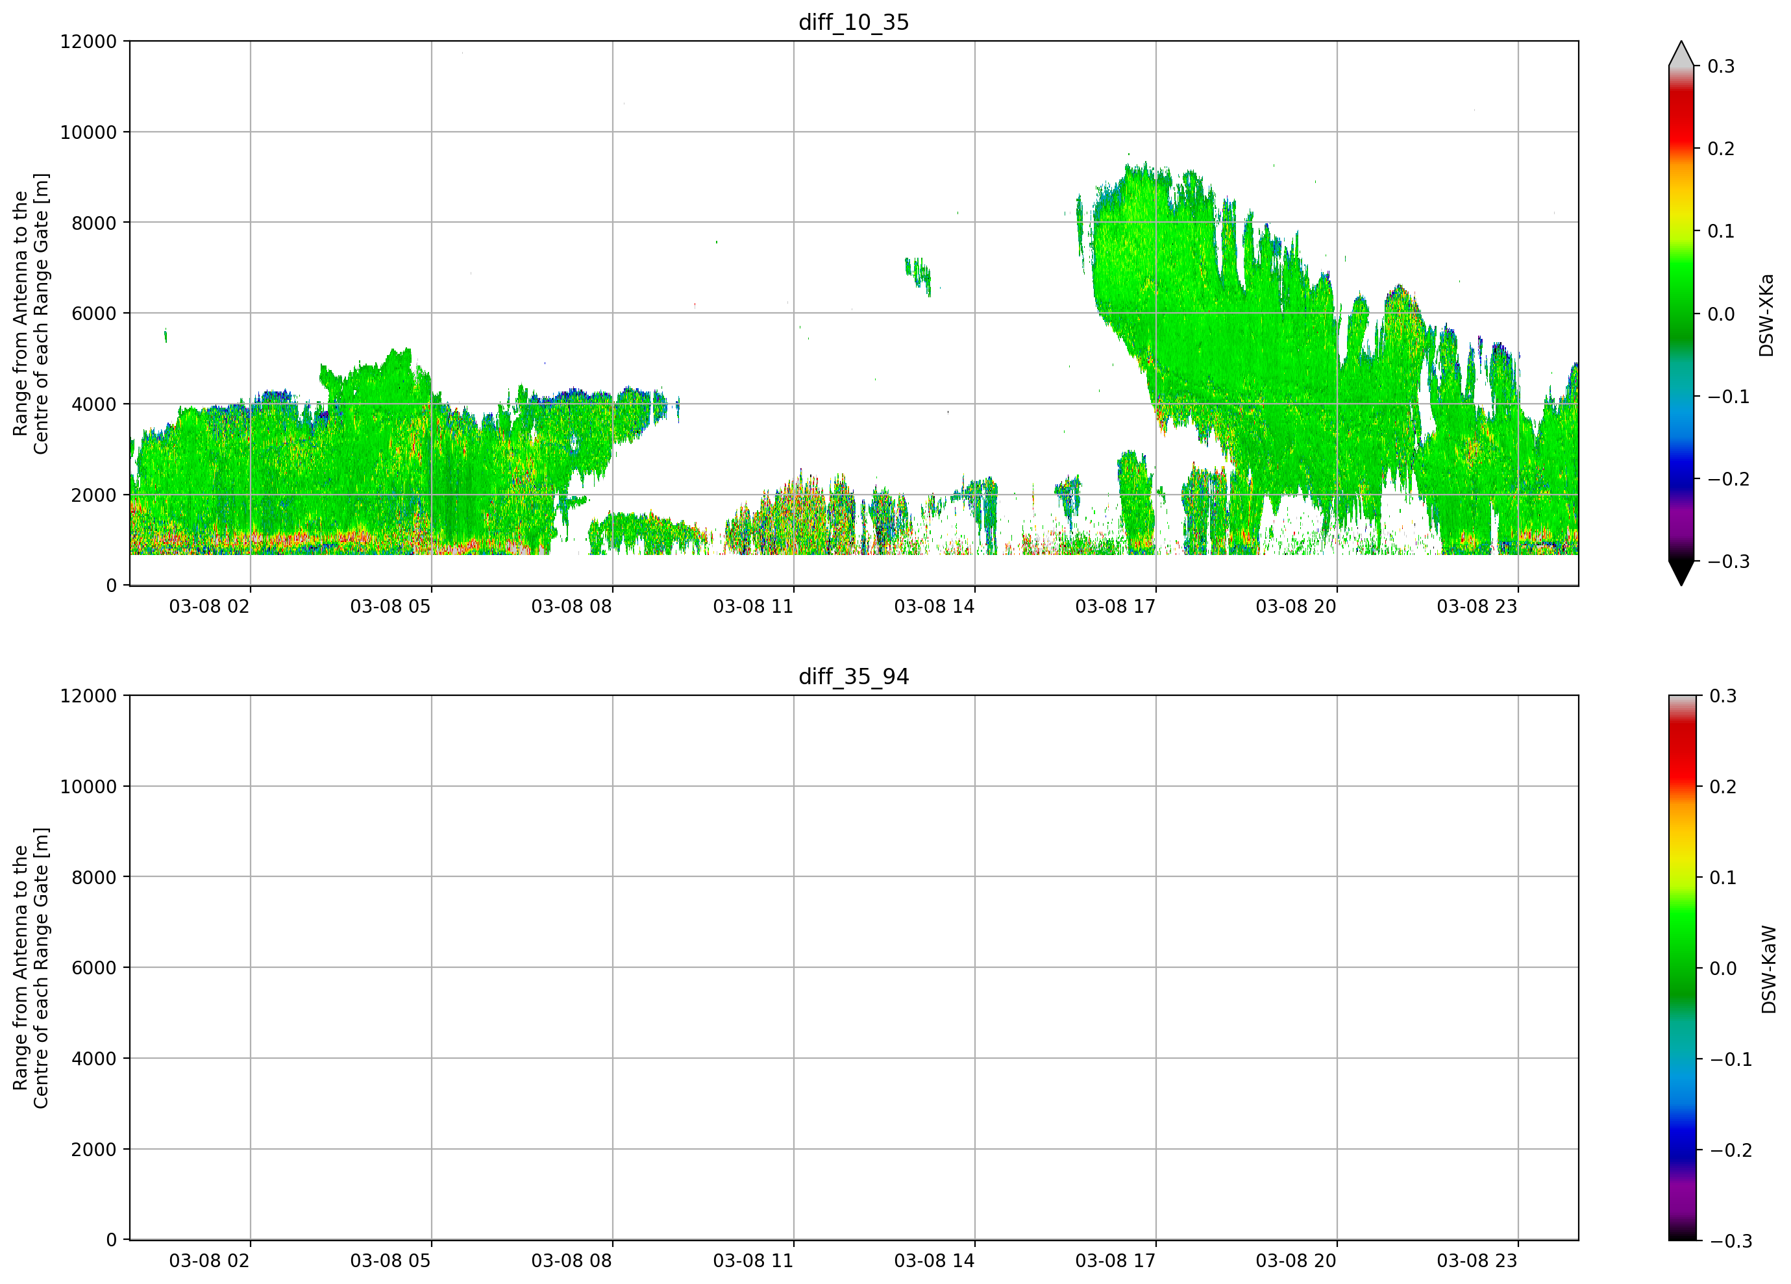The image size is (1791, 1284).
Task: Click the 'diff_35_94' plot title
Action: pyautogui.click(x=854, y=677)
